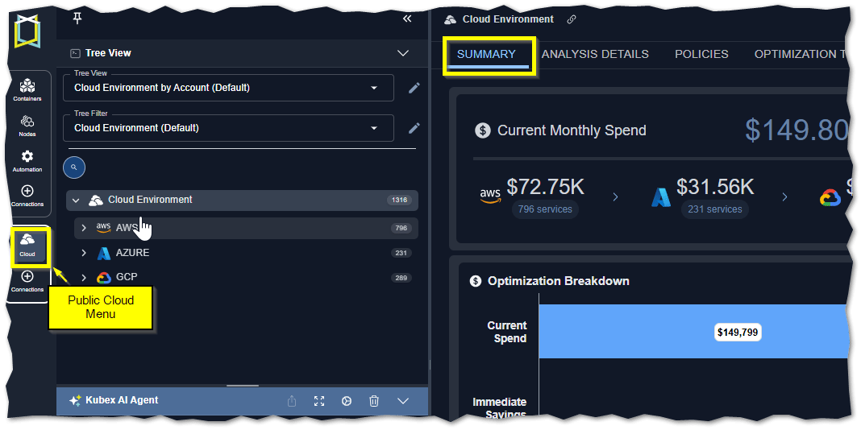Open Azure spend details arrow
This screenshot has height=430, width=861.
coord(784,197)
